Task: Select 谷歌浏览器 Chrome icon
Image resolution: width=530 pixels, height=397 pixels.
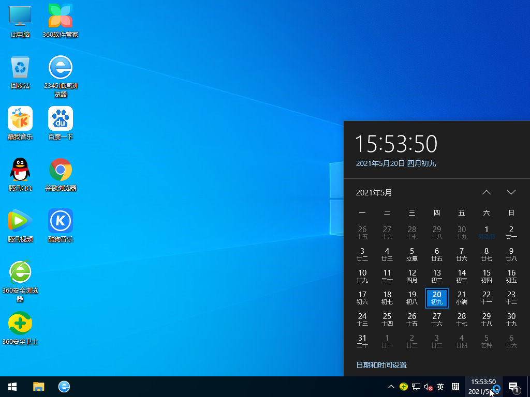Action: (x=61, y=175)
